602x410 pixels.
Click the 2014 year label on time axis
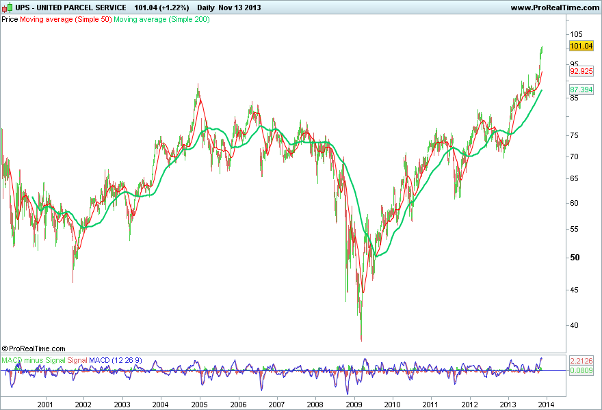tap(547, 405)
